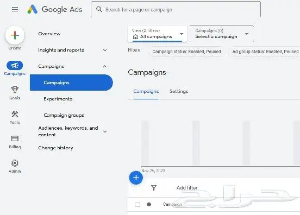Click the funnel filter icon
Image resolution: width=300 pixels, height=215 pixels.
[x=154, y=188]
